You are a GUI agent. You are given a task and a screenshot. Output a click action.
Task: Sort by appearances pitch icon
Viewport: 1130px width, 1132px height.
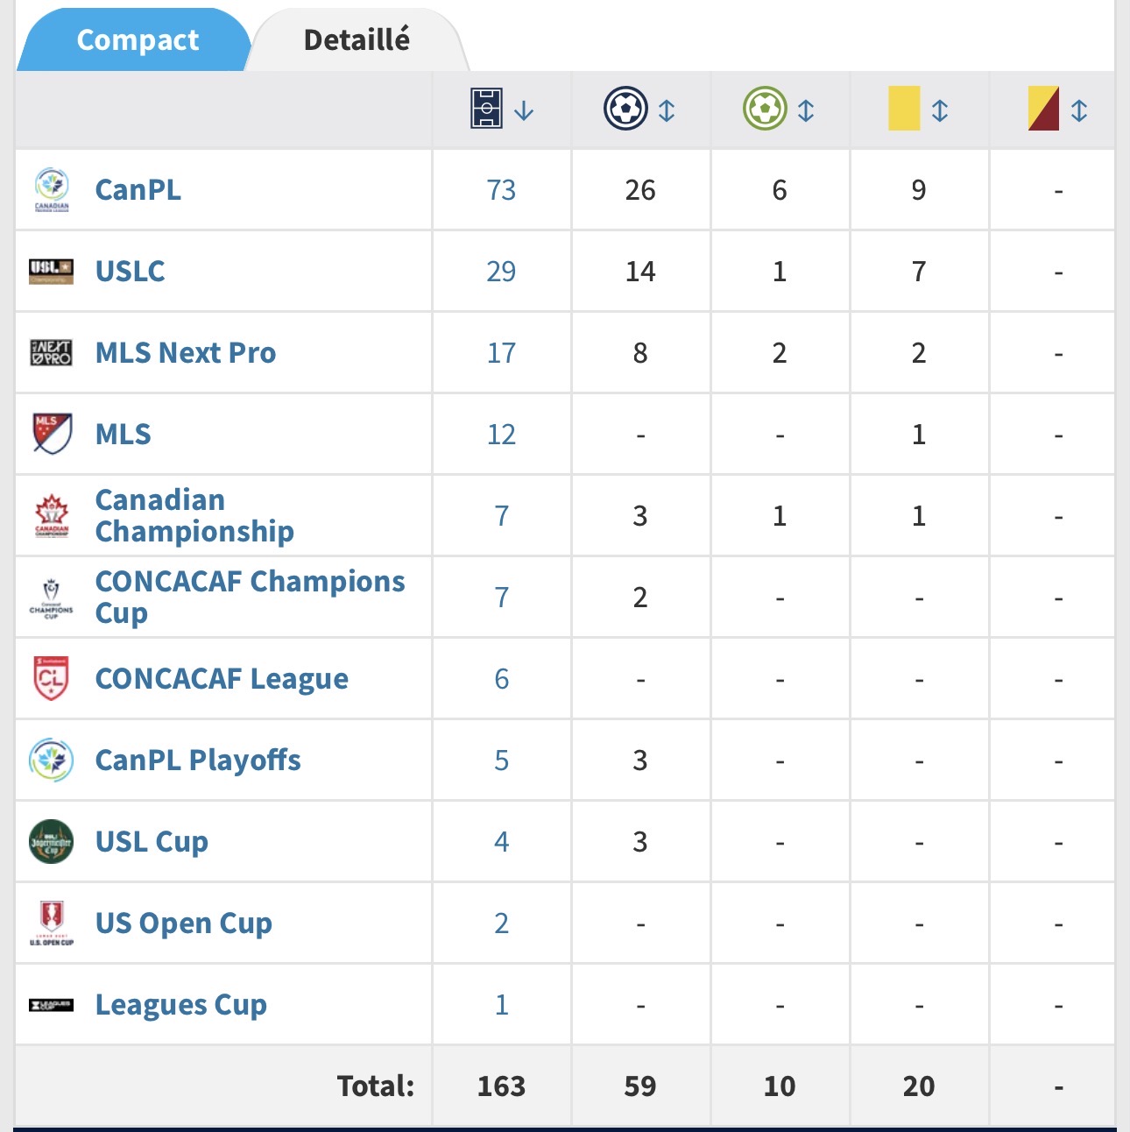pyautogui.click(x=486, y=109)
